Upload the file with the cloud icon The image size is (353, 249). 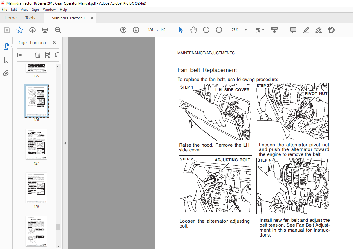click(32, 30)
